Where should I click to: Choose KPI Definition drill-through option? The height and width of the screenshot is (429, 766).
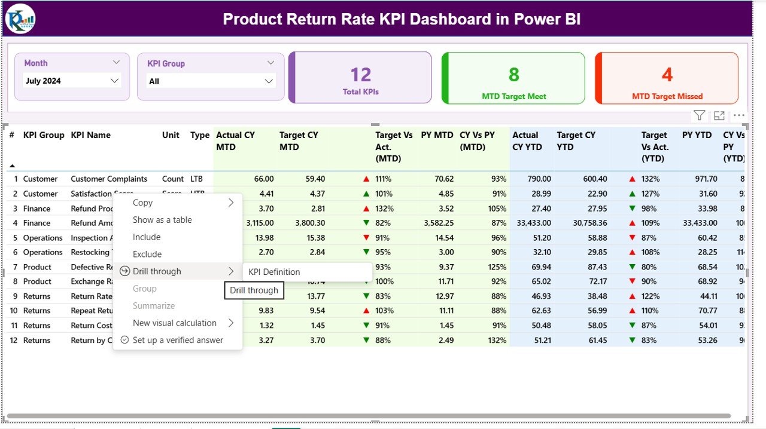pyautogui.click(x=275, y=271)
